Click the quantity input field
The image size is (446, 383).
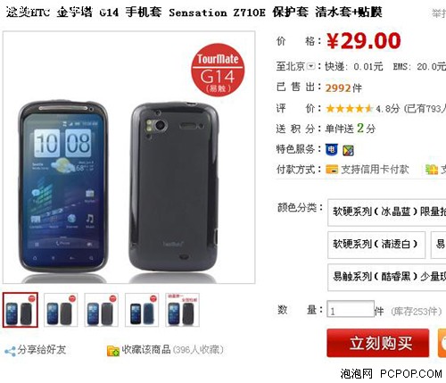[x=351, y=309]
